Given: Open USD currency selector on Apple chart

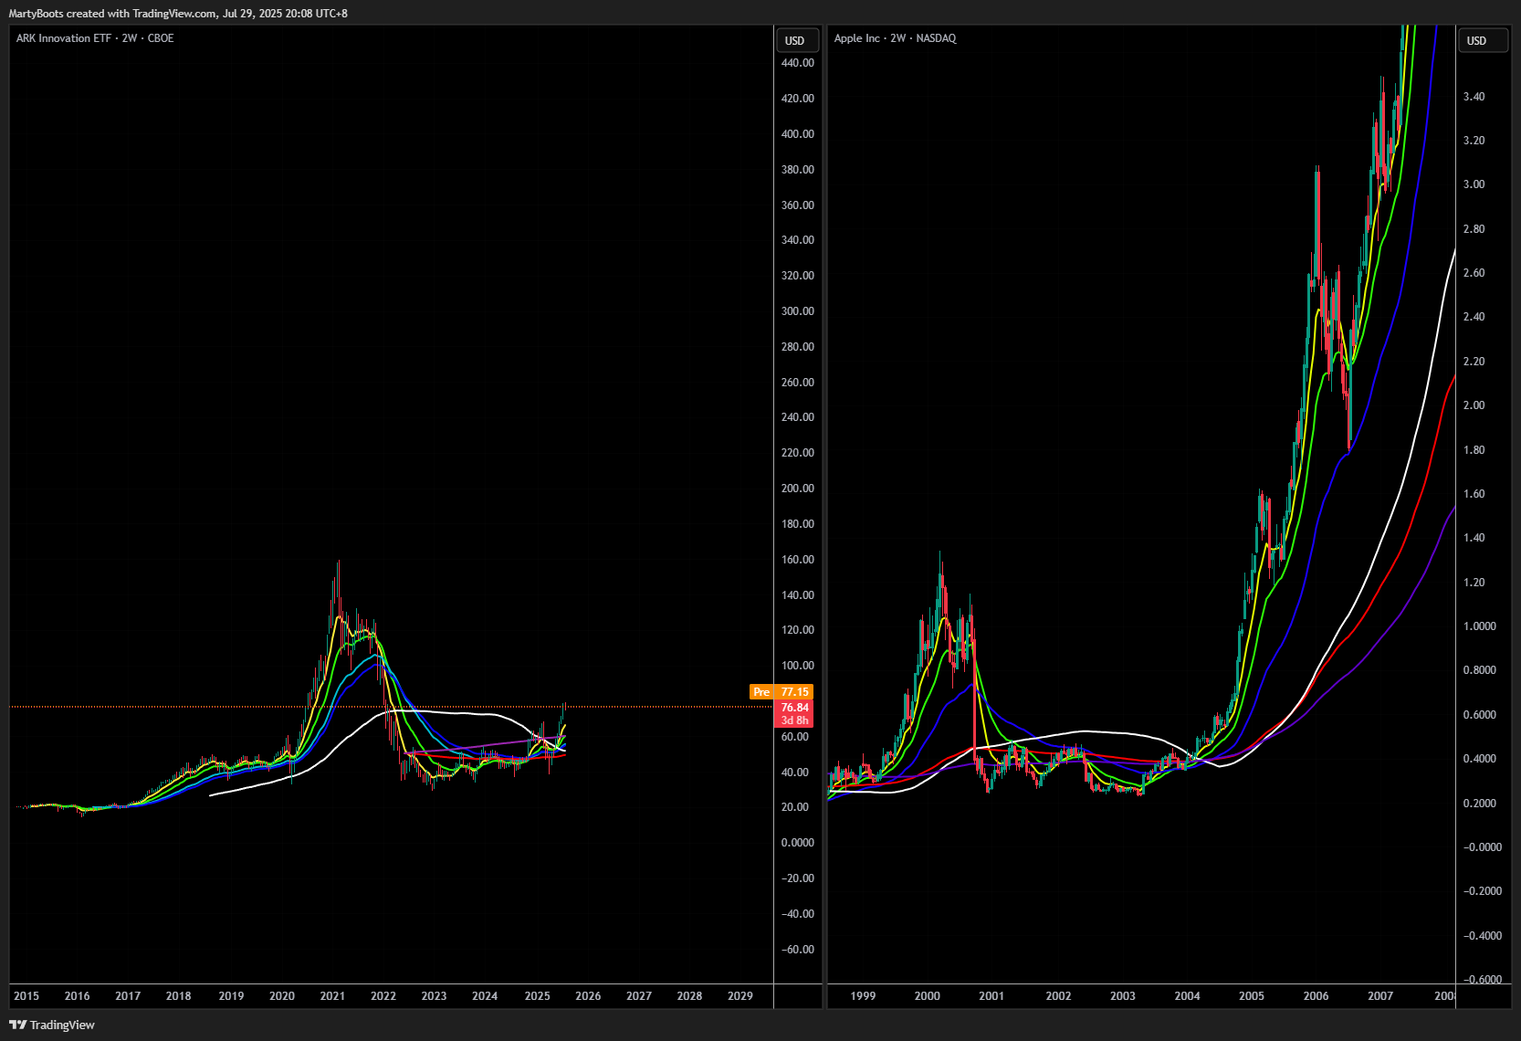Looking at the screenshot, I should [x=1483, y=40].
